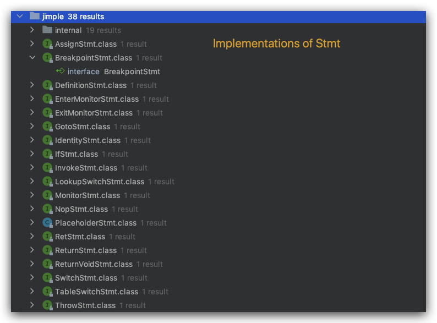Click the GotoStmt.class interface icon
The width and height of the screenshot is (437, 323).
[47, 127]
